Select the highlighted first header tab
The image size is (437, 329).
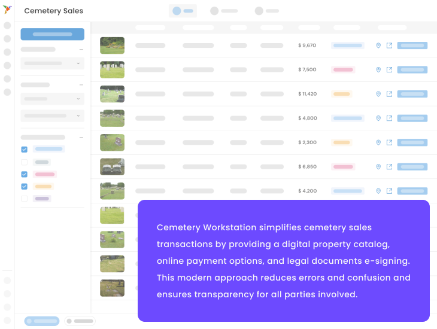point(183,11)
